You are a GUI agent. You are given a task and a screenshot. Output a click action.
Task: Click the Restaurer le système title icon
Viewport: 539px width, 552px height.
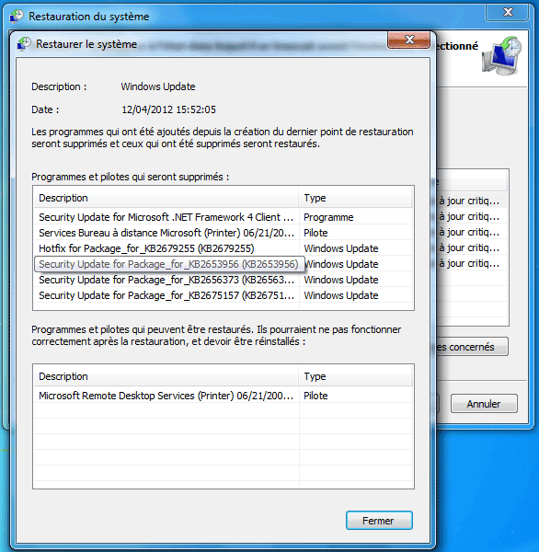24,44
